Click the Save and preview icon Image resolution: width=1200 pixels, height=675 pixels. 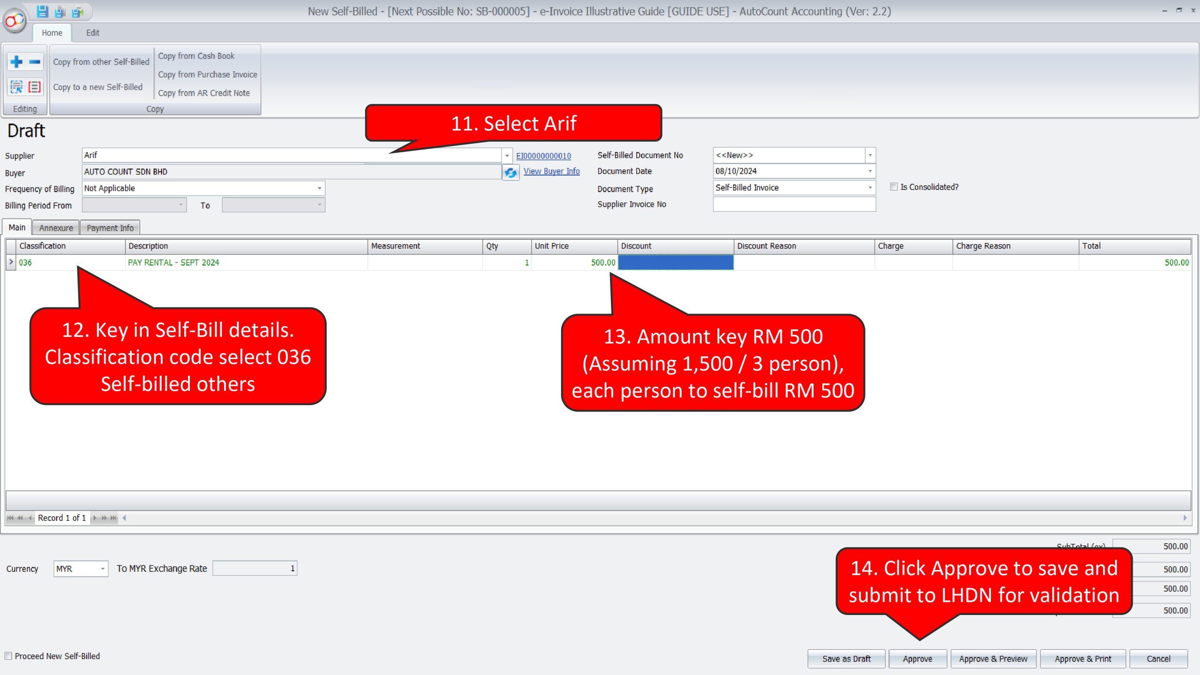coord(60,12)
